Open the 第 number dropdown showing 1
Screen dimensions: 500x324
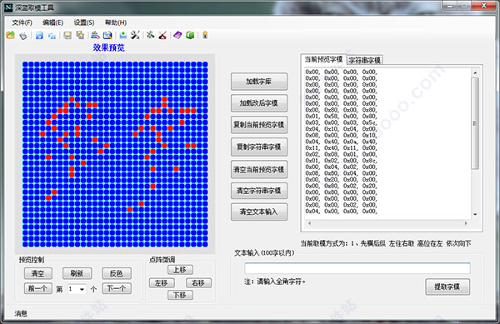tap(77, 289)
